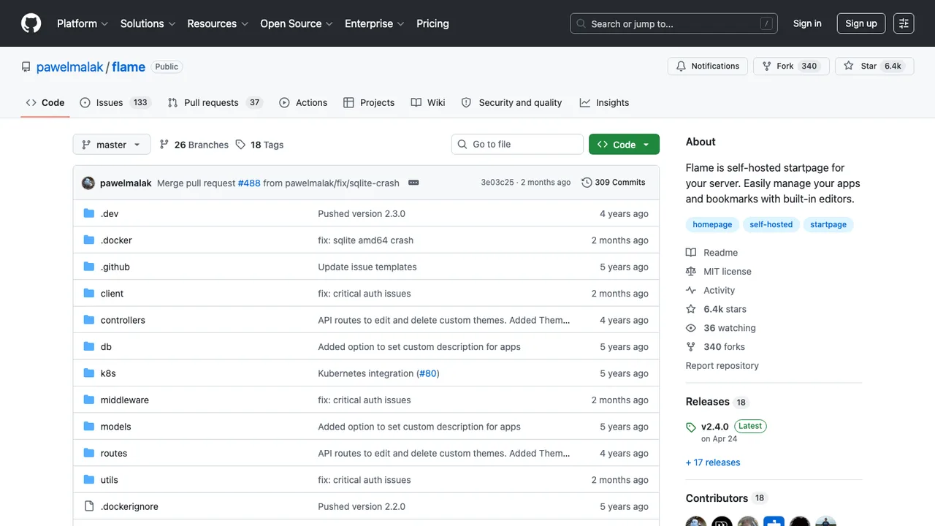Open appearance settings icon in the header
Viewport: 935px width, 526px height.
pos(904,23)
